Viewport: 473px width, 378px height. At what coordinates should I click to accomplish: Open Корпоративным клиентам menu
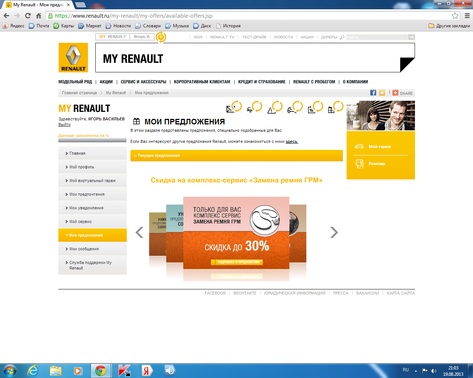point(202,82)
